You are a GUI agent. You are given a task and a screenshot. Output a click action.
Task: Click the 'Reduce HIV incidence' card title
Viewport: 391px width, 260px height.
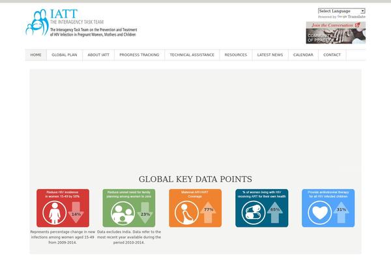63,194
